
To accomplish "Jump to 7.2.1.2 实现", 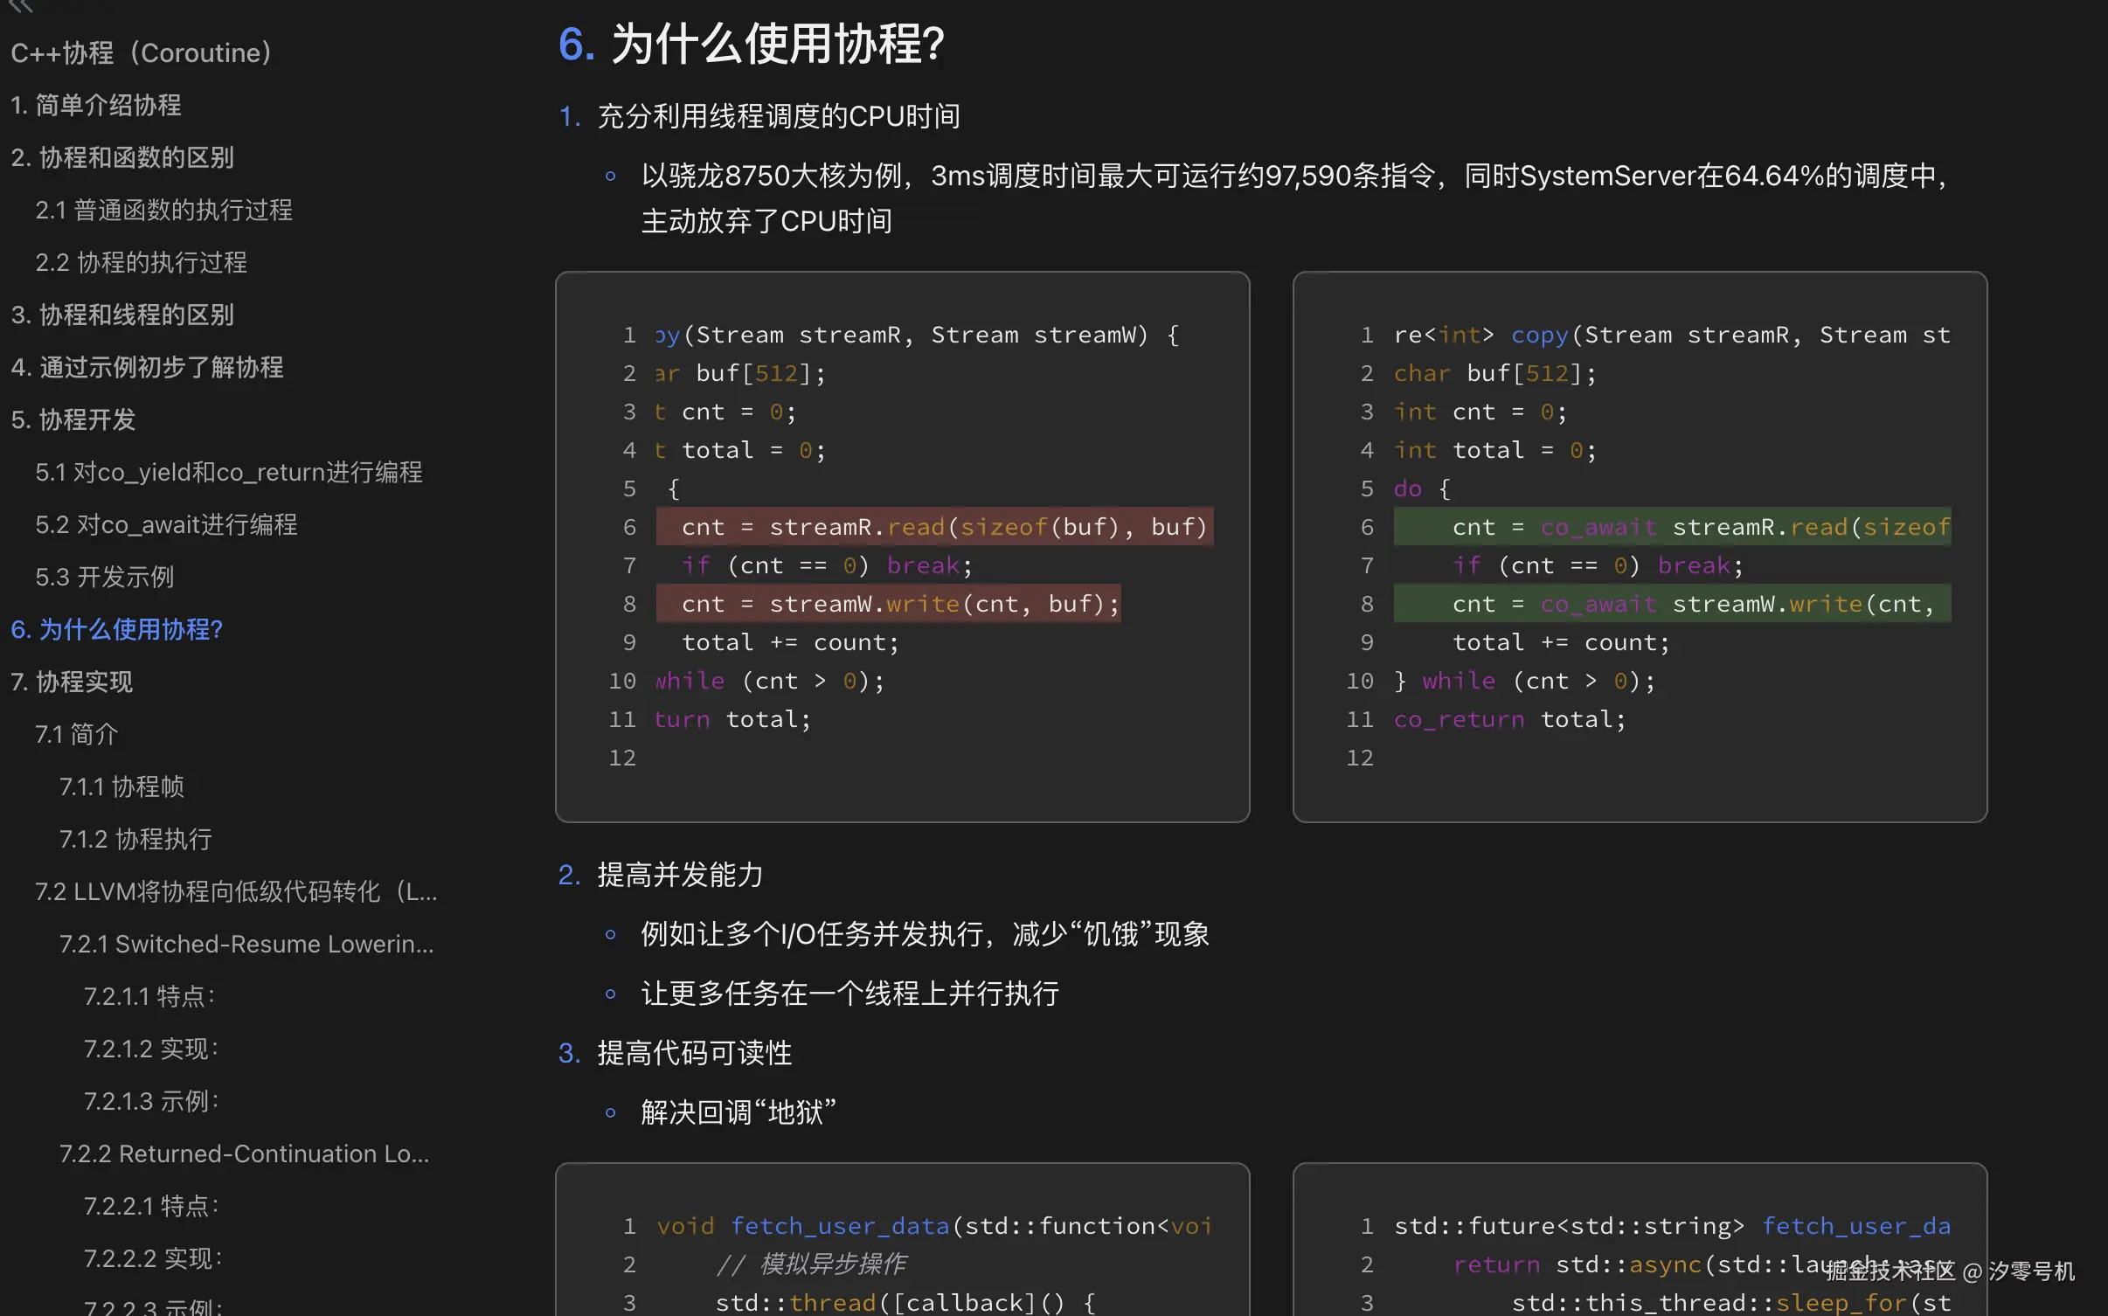I will 151,1049.
